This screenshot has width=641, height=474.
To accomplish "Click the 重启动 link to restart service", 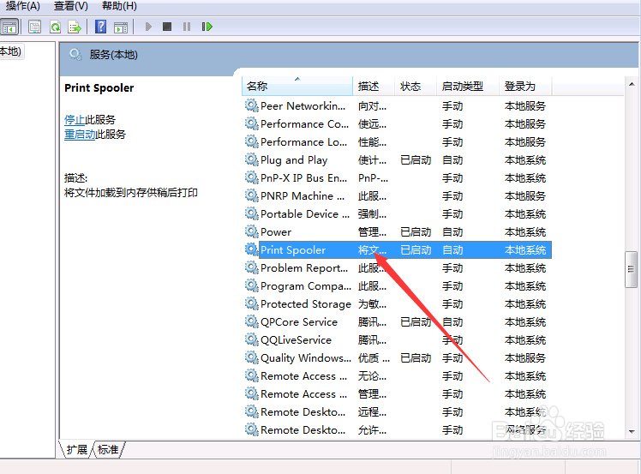I will click(x=80, y=135).
